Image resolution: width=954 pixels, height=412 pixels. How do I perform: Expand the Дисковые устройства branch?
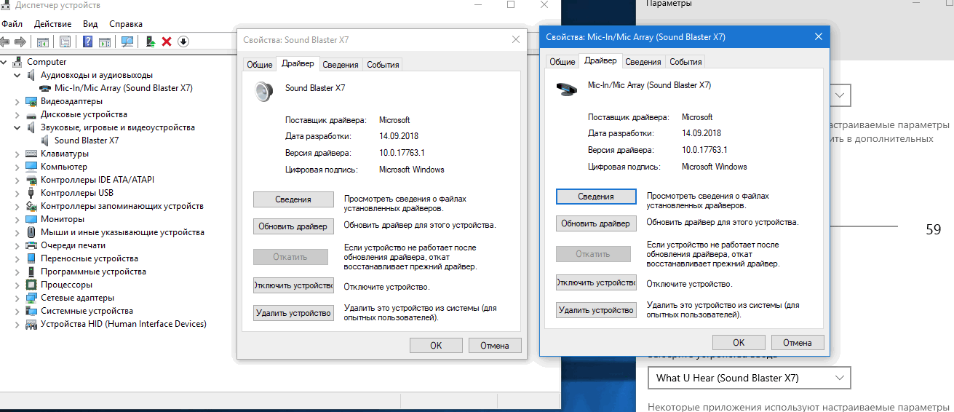click(x=17, y=114)
